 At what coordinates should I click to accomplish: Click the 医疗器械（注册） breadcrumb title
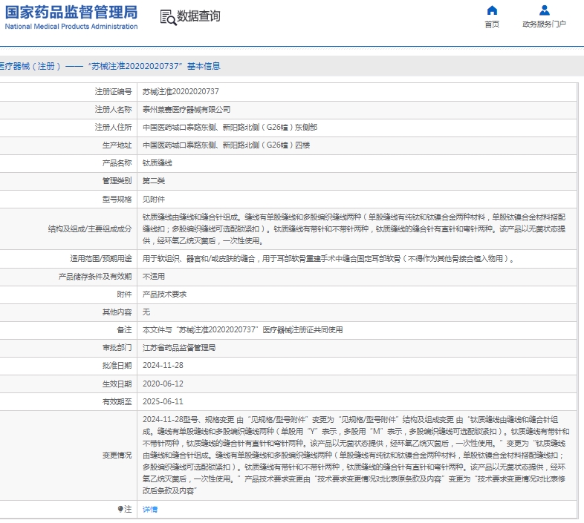(x=28, y=66)
